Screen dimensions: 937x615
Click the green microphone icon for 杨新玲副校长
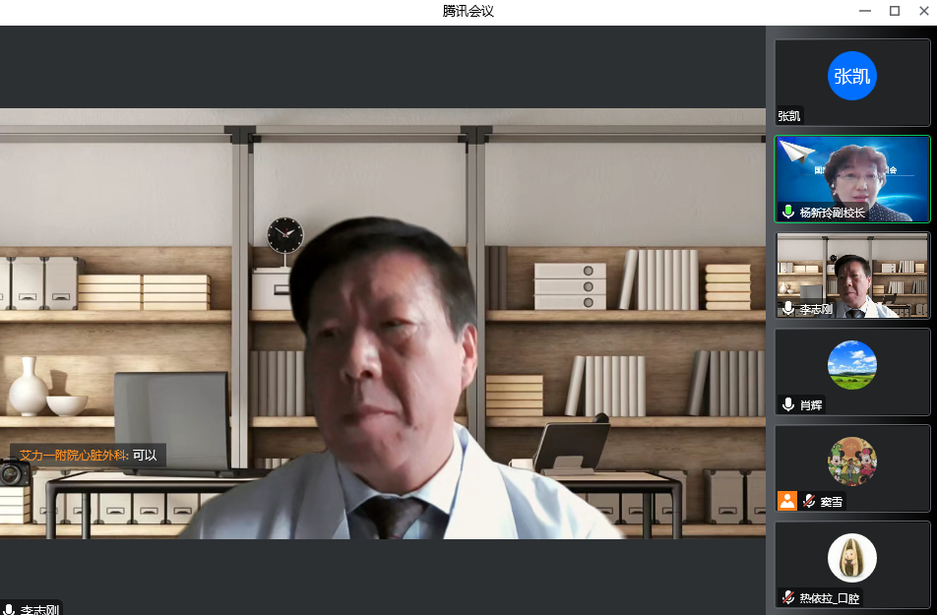click(x=787, y=212)
